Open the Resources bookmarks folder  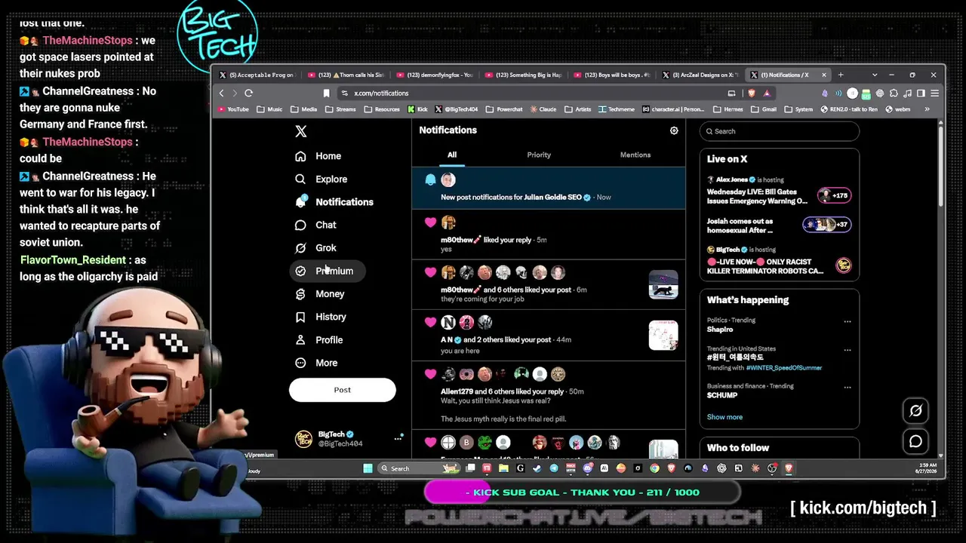tap(382, 109)
